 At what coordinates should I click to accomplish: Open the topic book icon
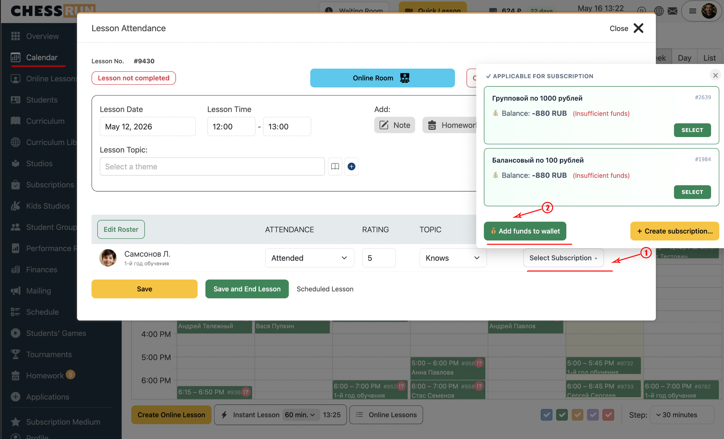(335, 166)
